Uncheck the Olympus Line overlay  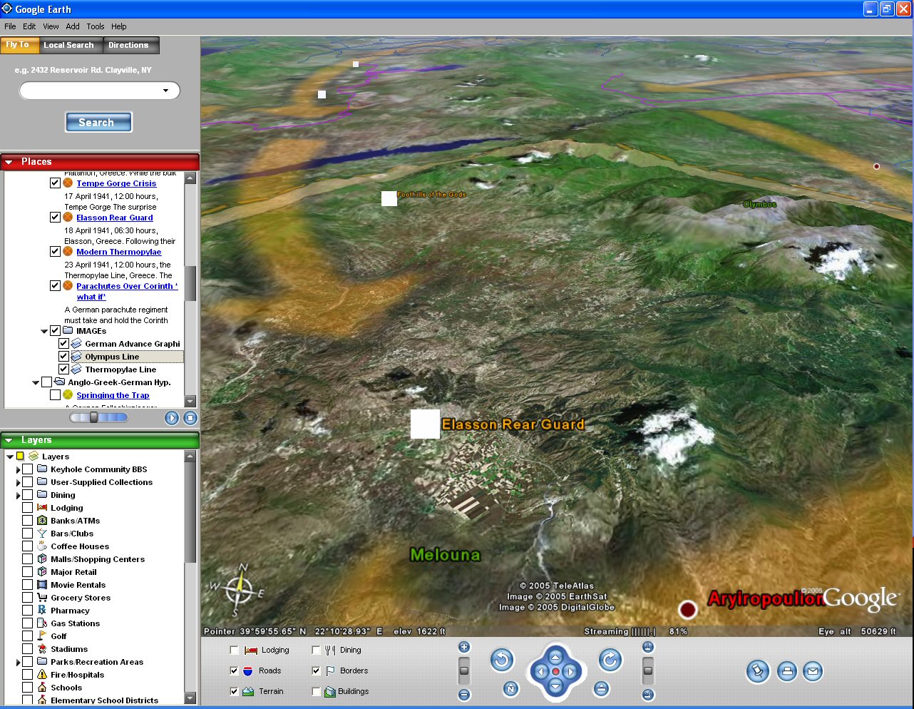63,356
